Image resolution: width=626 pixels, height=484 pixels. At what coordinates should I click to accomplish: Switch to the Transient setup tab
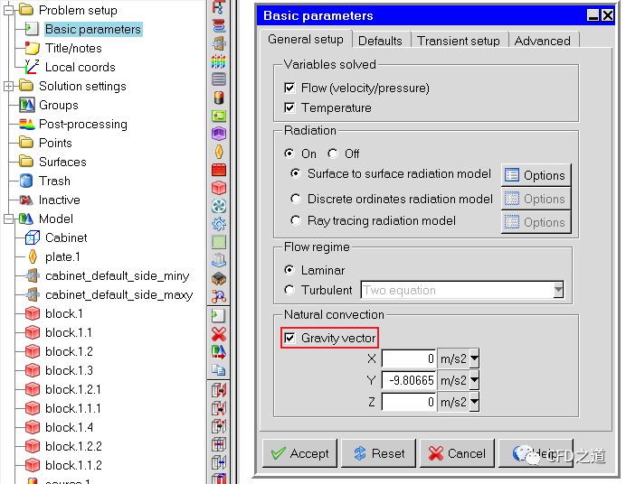tap(459, 41)
